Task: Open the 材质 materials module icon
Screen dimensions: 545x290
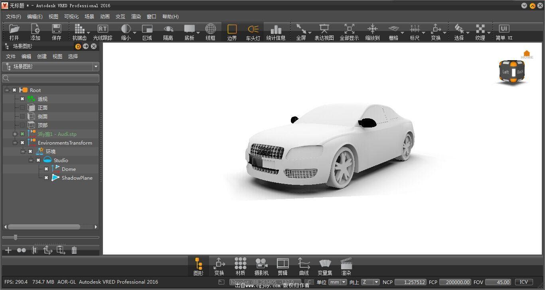Action: [x=240, y=263]
